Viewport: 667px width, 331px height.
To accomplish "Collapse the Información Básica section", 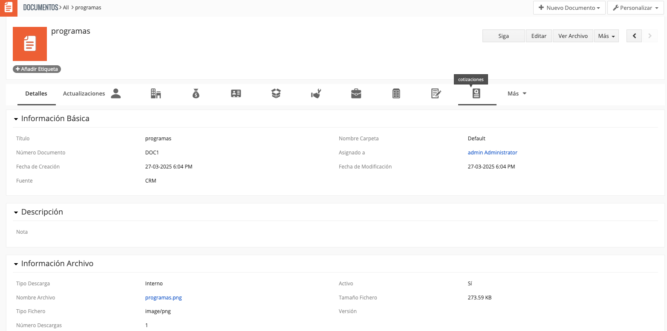I will coord(16,119).
